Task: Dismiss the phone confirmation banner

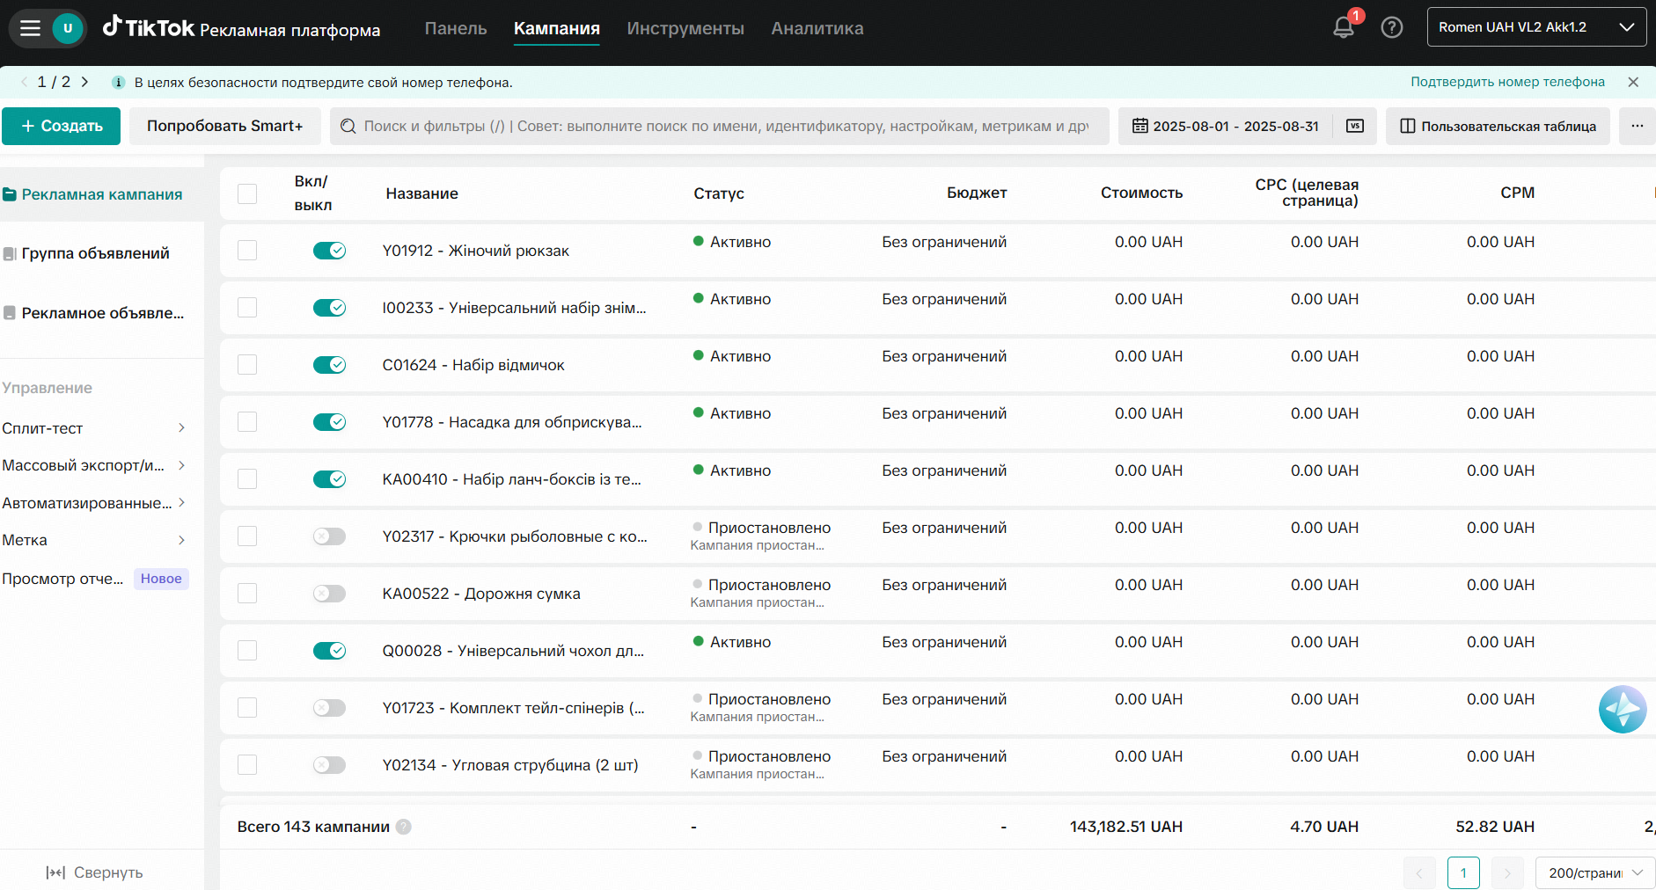Action: pyautogui.click(x=1633, y=82)
